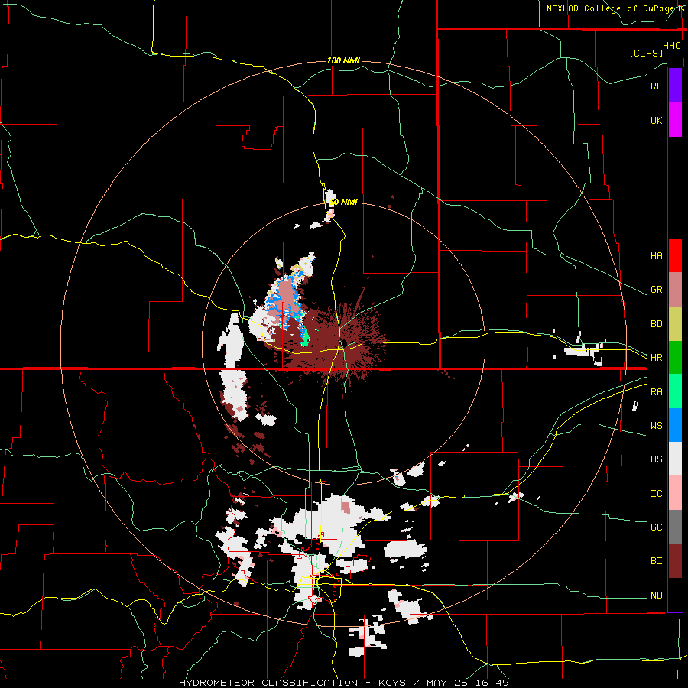Click the DS legend label
The image size is (688, 688).
point(656,459)
